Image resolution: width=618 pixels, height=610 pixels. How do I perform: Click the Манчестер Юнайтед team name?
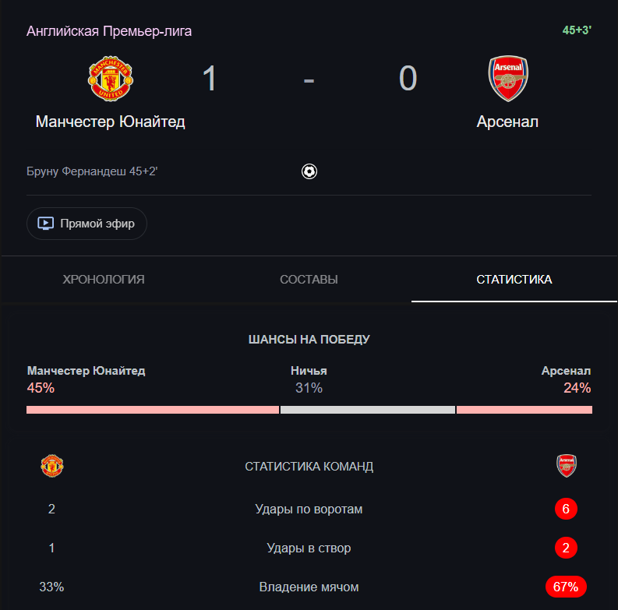tap(110, 122)
